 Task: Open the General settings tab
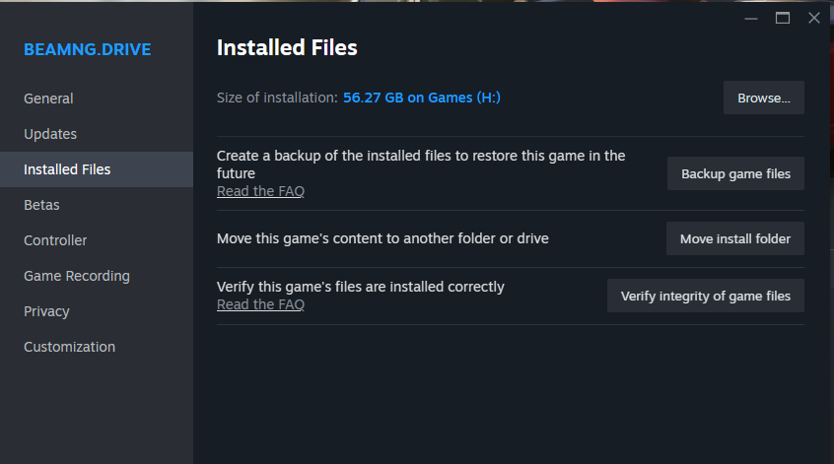coord(48,99)
